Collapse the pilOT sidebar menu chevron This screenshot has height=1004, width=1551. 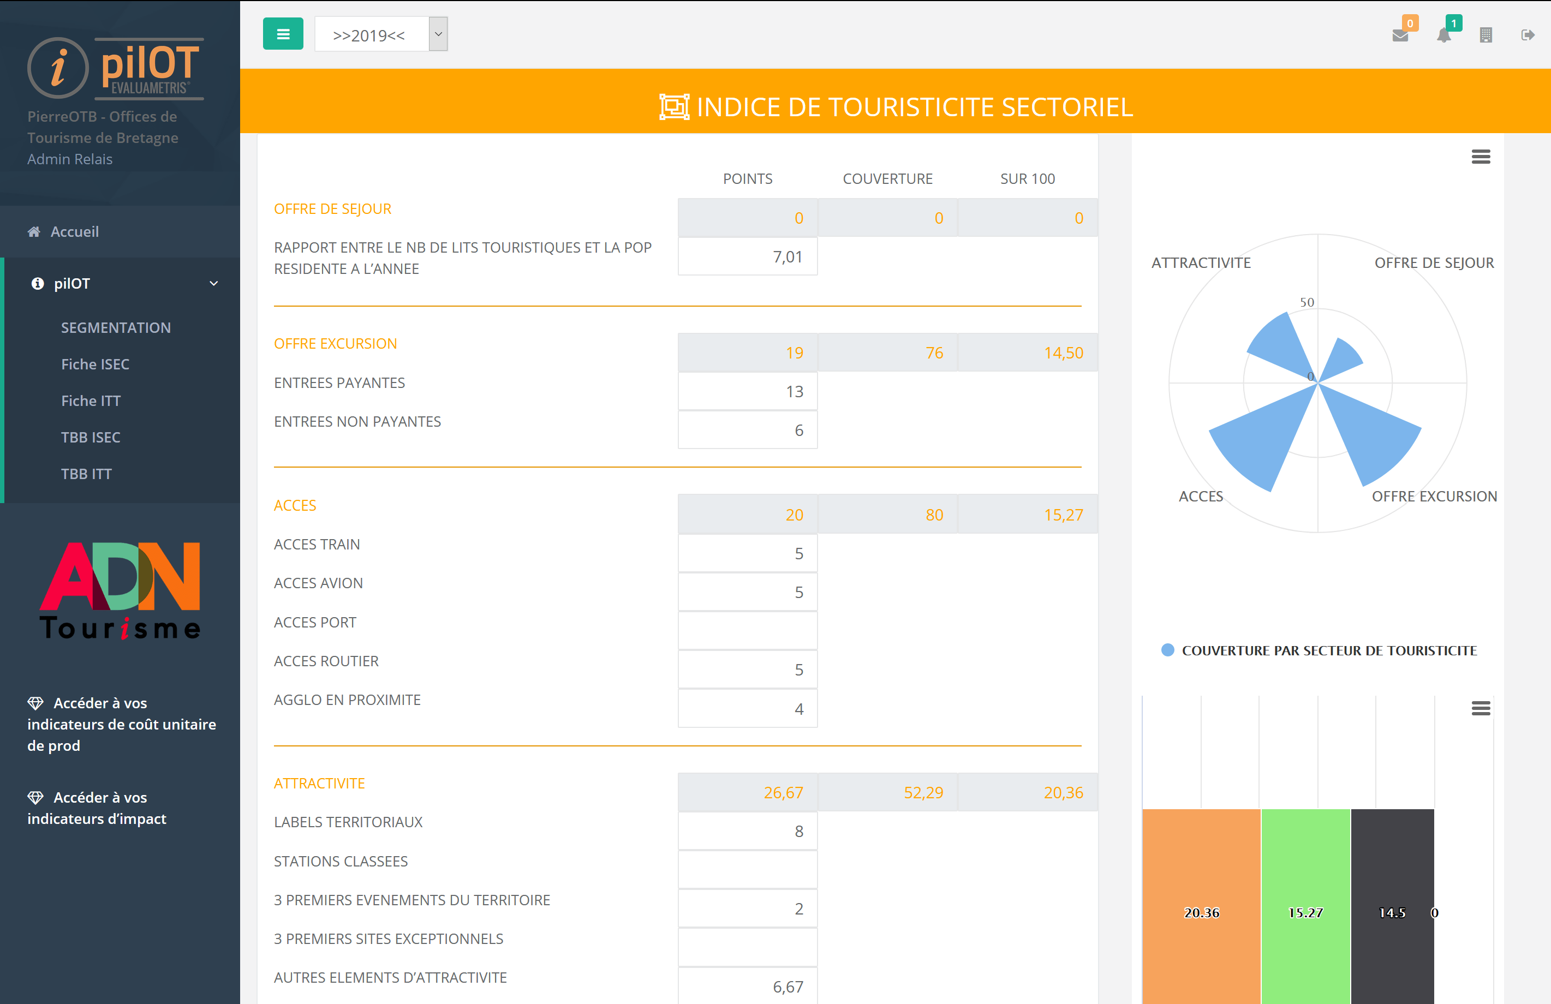pyautogui.click(x=214, y=283)
